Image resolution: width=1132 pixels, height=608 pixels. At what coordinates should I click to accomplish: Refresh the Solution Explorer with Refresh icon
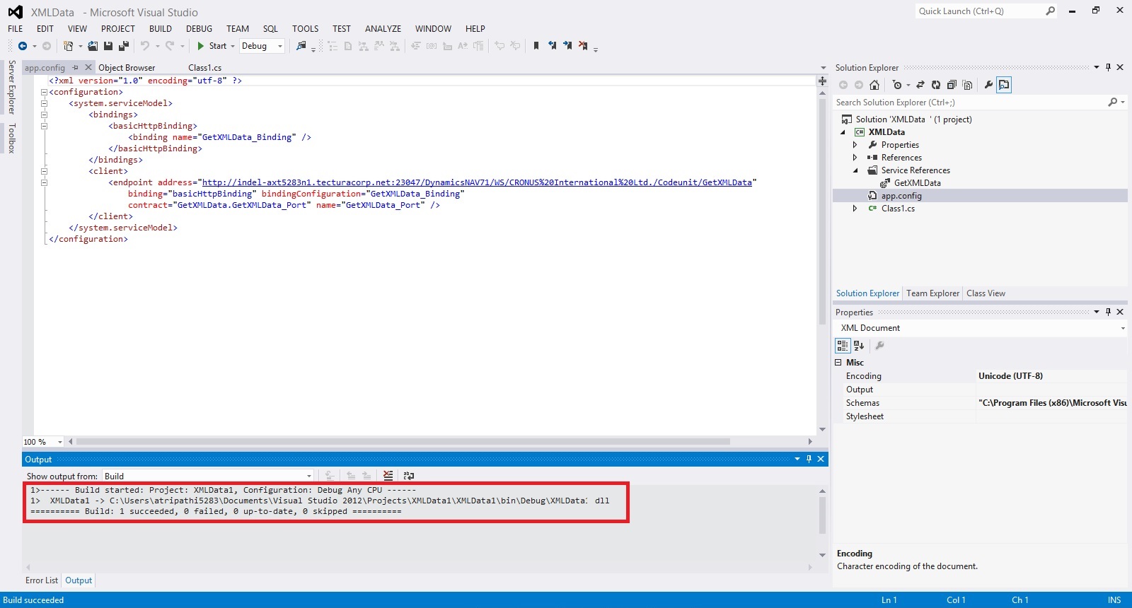click(936, 85)
